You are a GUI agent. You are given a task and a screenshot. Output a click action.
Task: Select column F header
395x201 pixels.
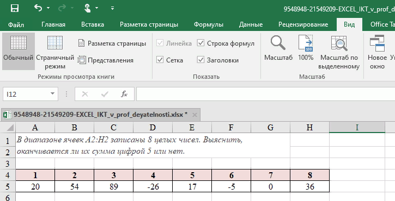(x=231, y=128)
